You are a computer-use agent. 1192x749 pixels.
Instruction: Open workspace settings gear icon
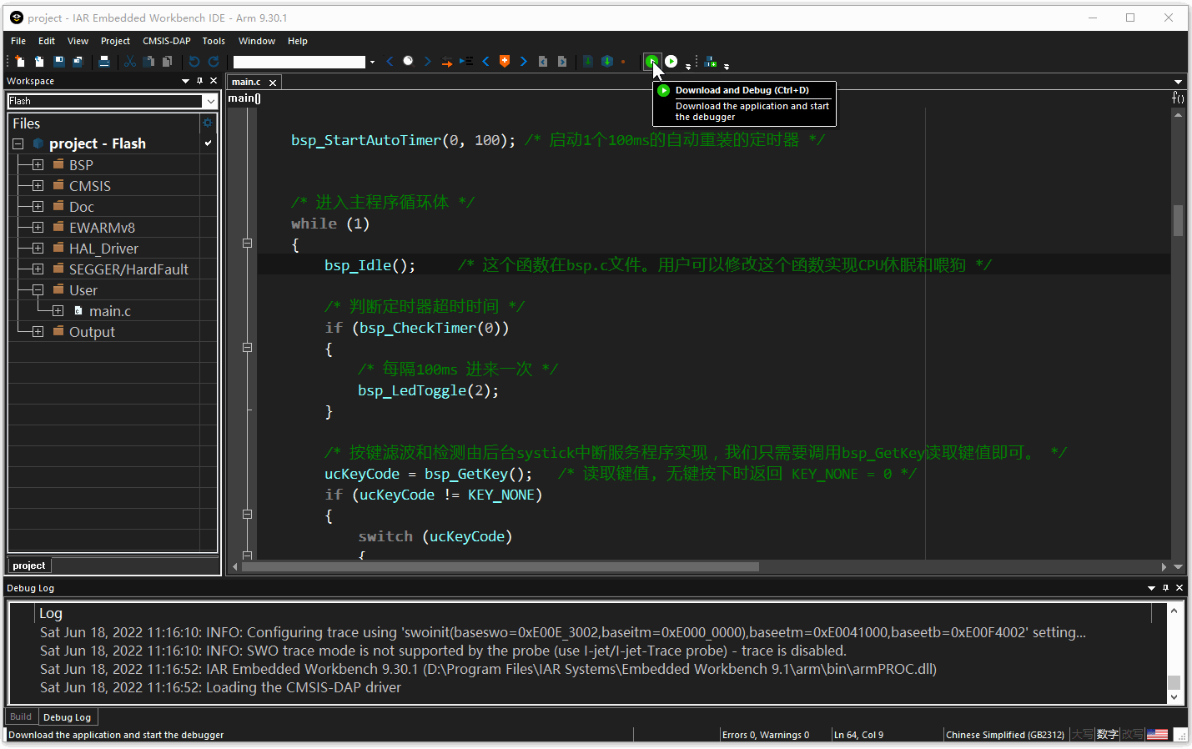[208, 123]
